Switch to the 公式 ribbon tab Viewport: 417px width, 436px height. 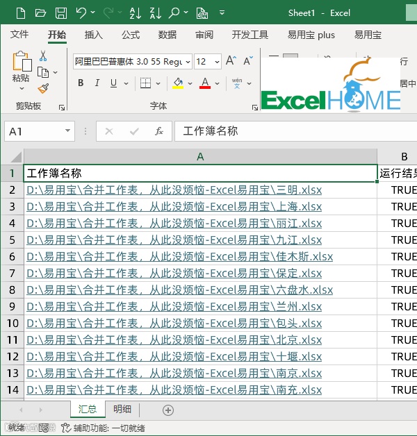131,35
